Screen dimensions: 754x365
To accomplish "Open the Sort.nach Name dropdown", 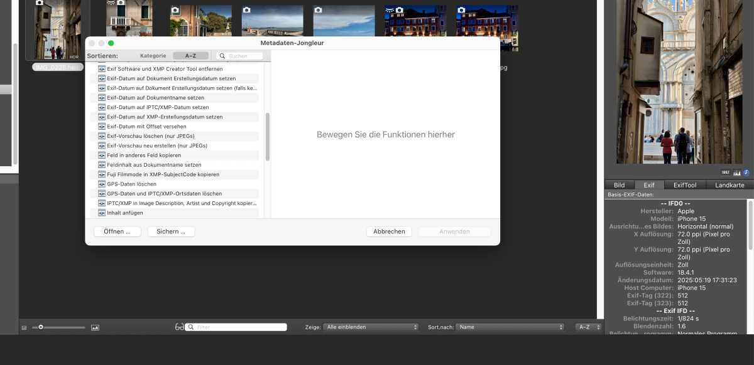I will point(510,327).
